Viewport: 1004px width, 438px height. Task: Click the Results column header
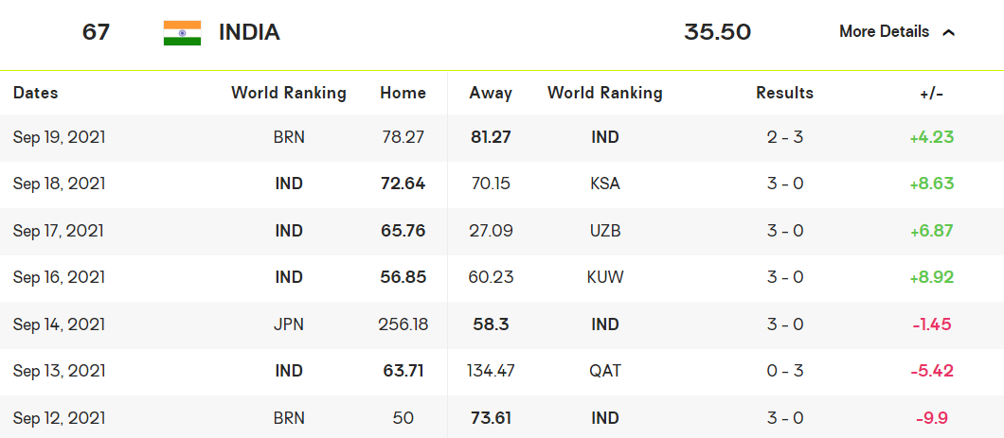(x=784, y=93)
